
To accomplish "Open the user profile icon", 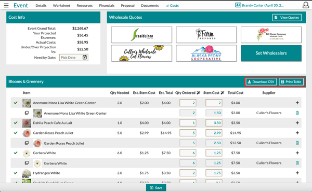I will click(306, 5).
